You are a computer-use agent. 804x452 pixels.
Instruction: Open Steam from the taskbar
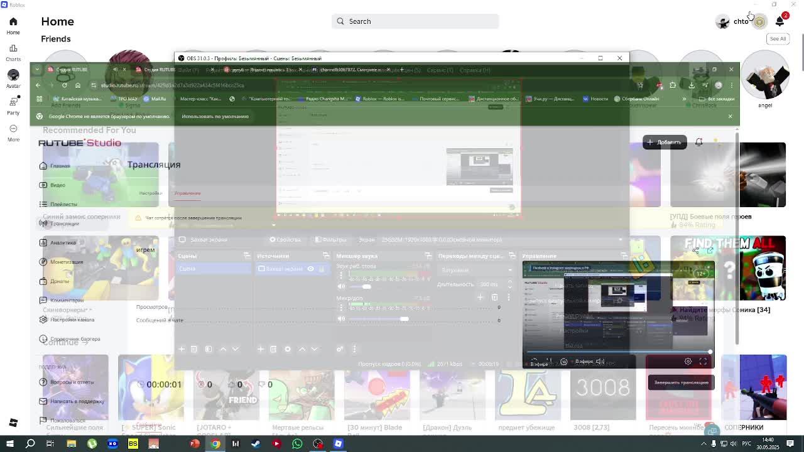[256, 444]
